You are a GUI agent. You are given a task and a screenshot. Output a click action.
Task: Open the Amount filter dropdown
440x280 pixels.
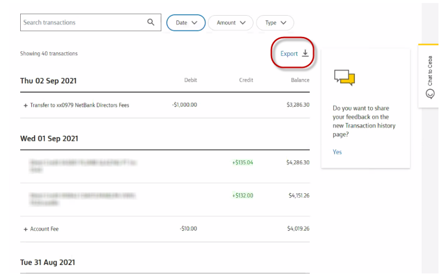(x=231, y=23)
